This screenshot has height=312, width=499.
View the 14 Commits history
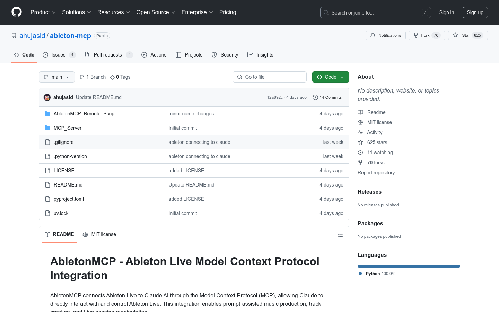click(327, 97)
